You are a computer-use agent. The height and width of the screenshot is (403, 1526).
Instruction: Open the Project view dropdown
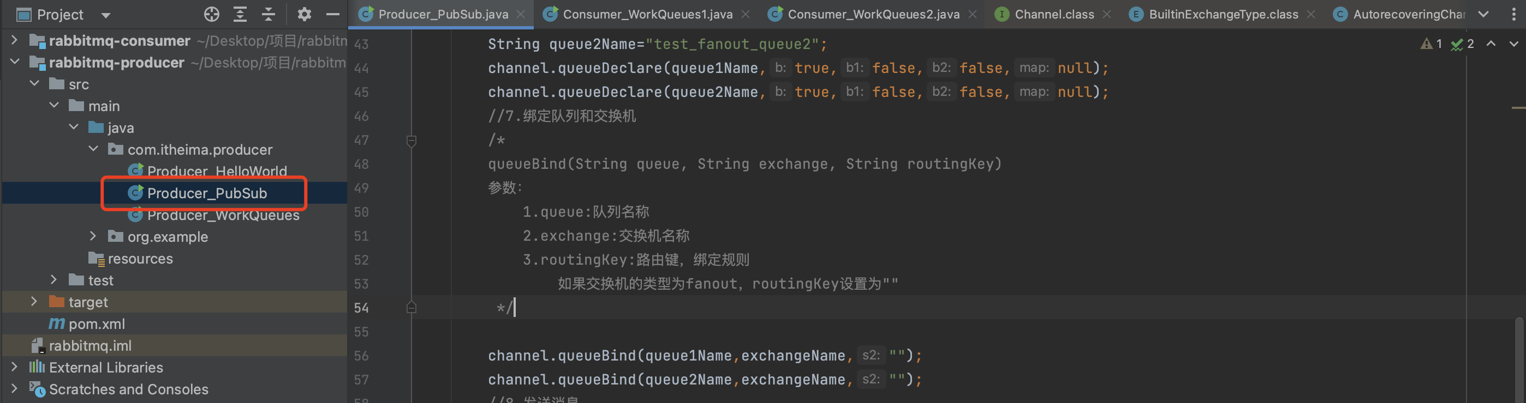(106, 15)
